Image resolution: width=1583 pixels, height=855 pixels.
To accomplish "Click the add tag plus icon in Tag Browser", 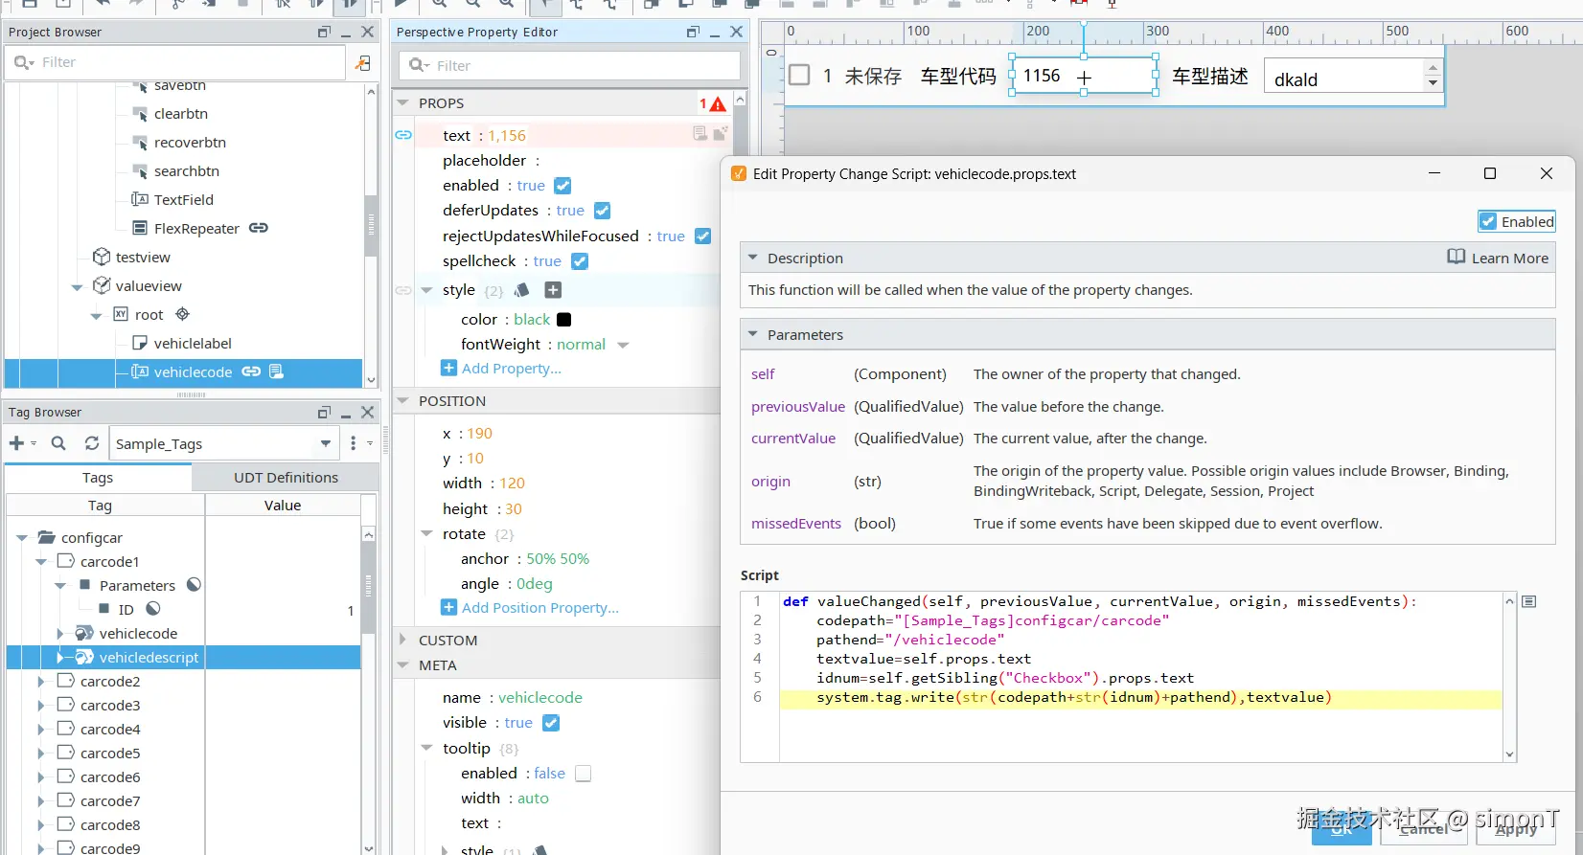I will coord(16,443).
